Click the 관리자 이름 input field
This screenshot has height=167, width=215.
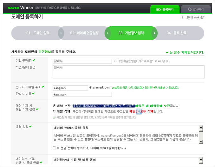[82, 94]
